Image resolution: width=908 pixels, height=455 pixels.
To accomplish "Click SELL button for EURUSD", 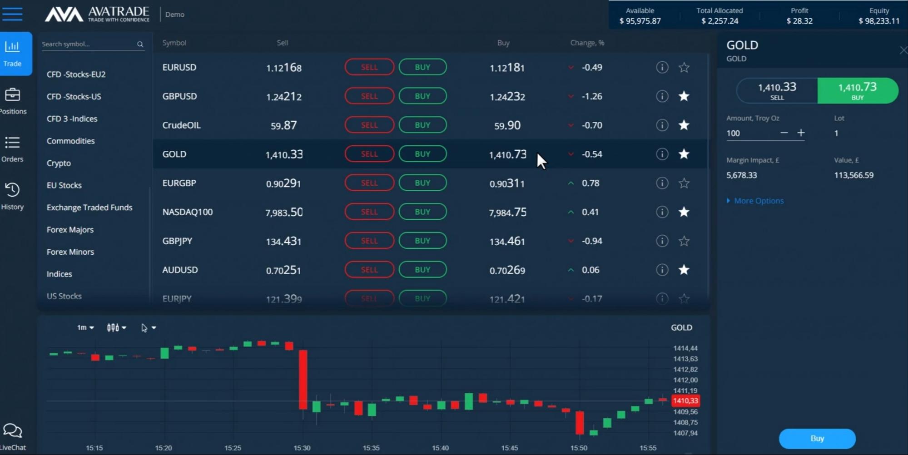I will point(369,67).
